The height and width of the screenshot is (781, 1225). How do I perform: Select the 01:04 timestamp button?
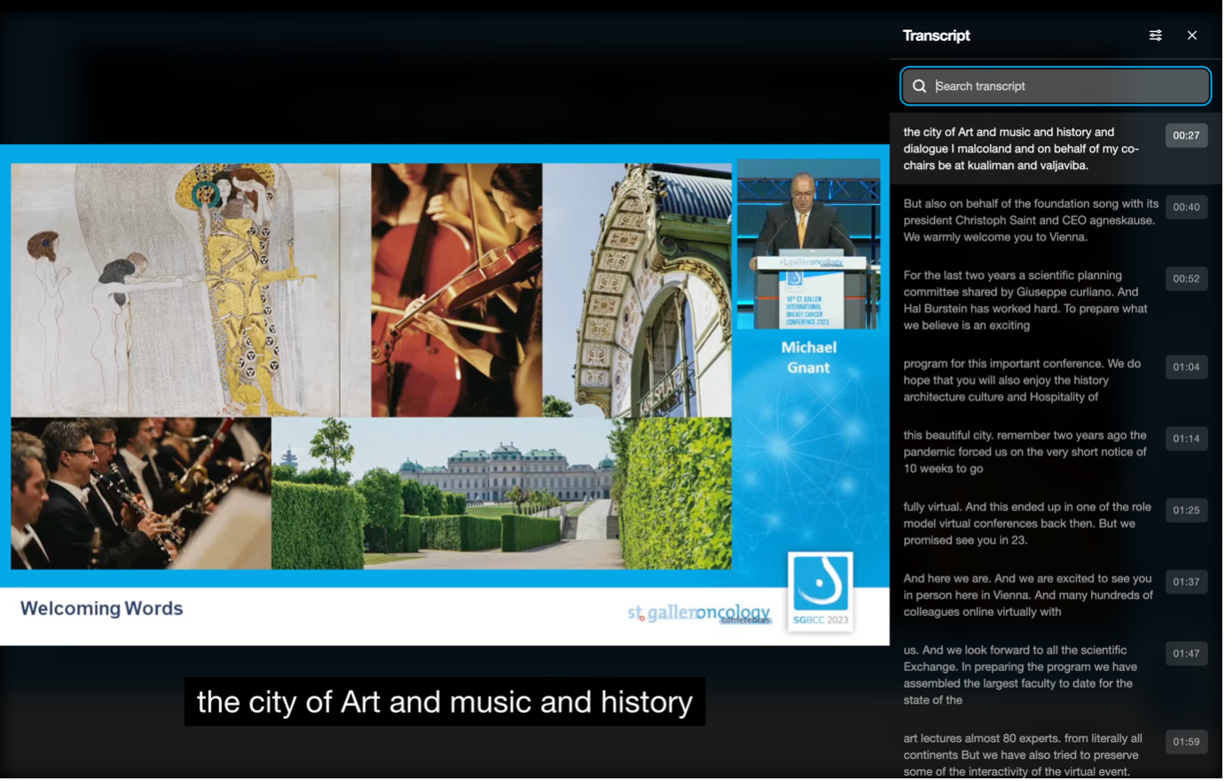tap(1185, 367)
